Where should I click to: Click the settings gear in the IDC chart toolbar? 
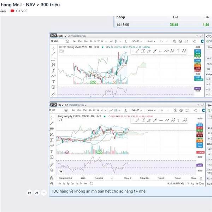point(181,110)
